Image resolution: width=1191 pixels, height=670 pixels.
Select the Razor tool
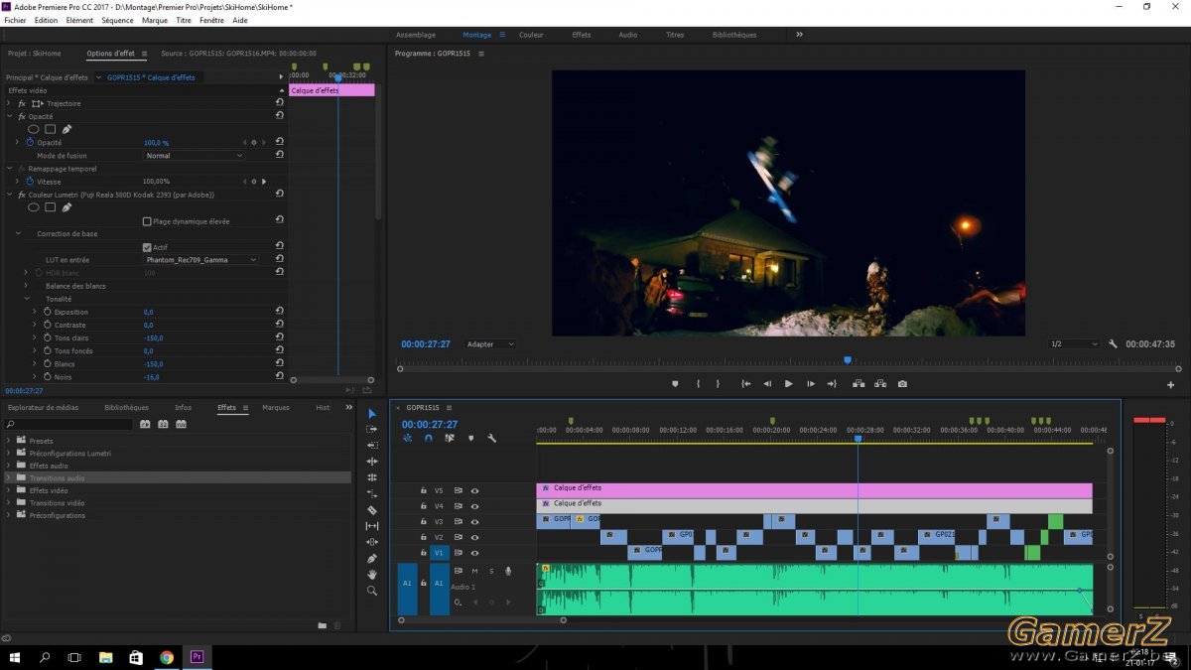coord(372,510)
